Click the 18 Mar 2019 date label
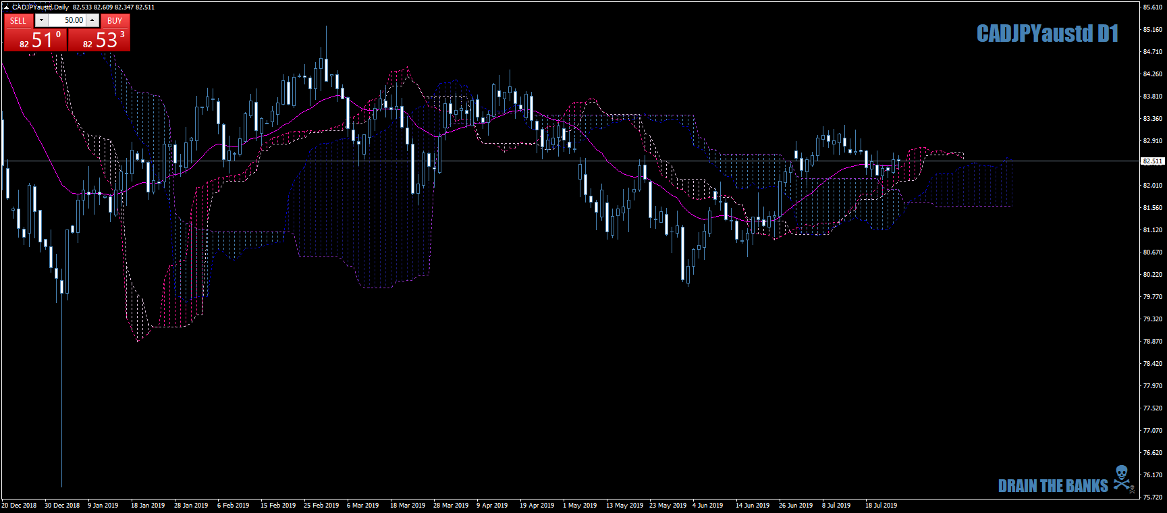This screenshot has width=1167, height=513. (x=408, y=505)
